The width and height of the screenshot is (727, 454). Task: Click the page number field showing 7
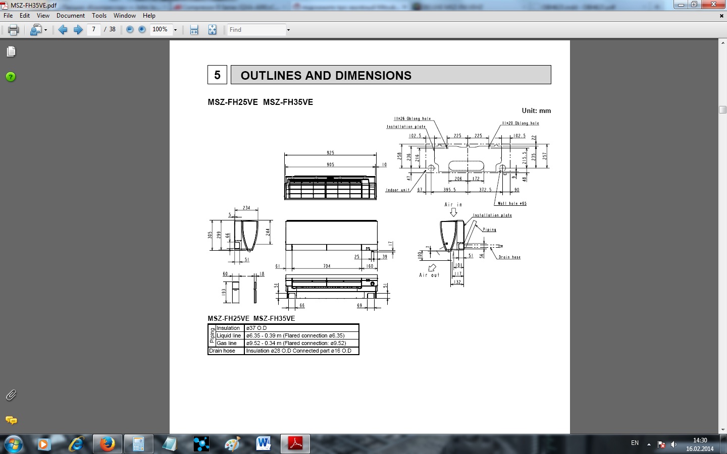click(x=93, y=29)
